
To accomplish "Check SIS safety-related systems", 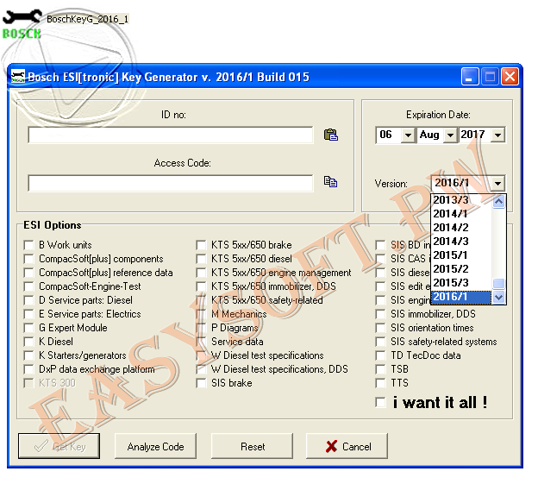I will (380, 342).
